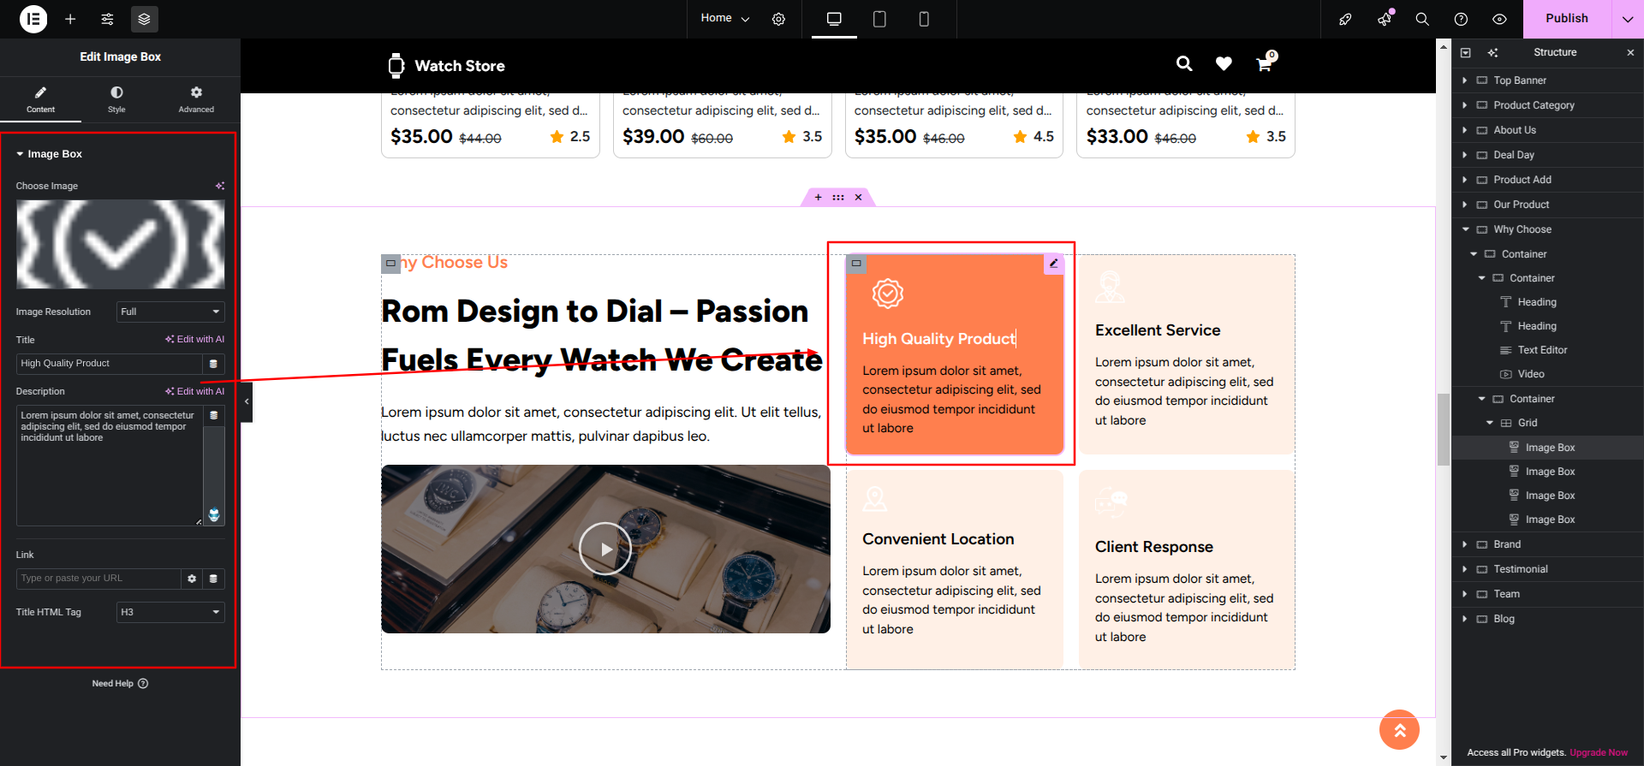The image size is (1644, 766).
Task: Click the Client Response box heading
Action: coord(1154,547)
